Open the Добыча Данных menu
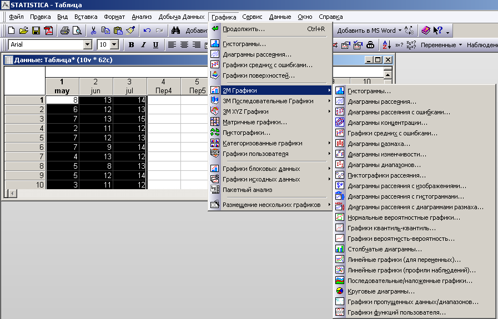 pos(182,17)
